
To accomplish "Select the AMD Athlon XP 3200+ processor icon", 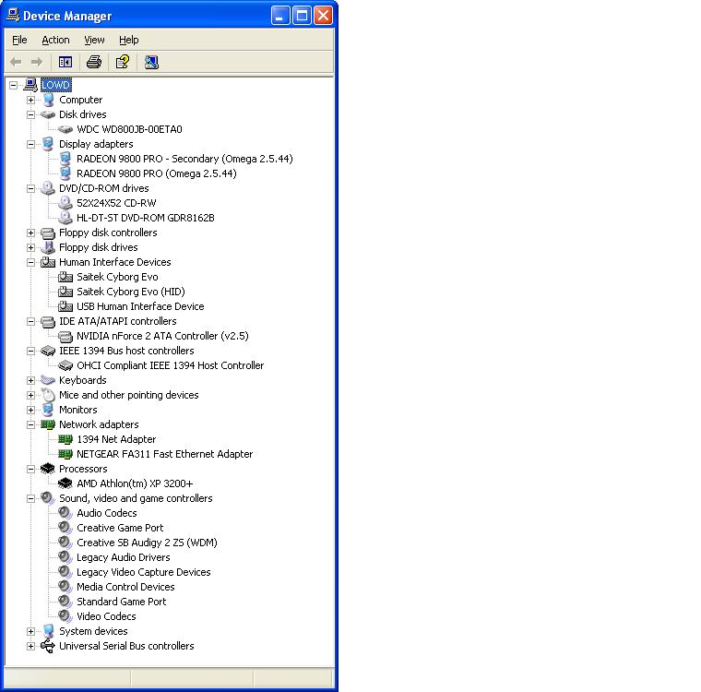I will point(65,483).
